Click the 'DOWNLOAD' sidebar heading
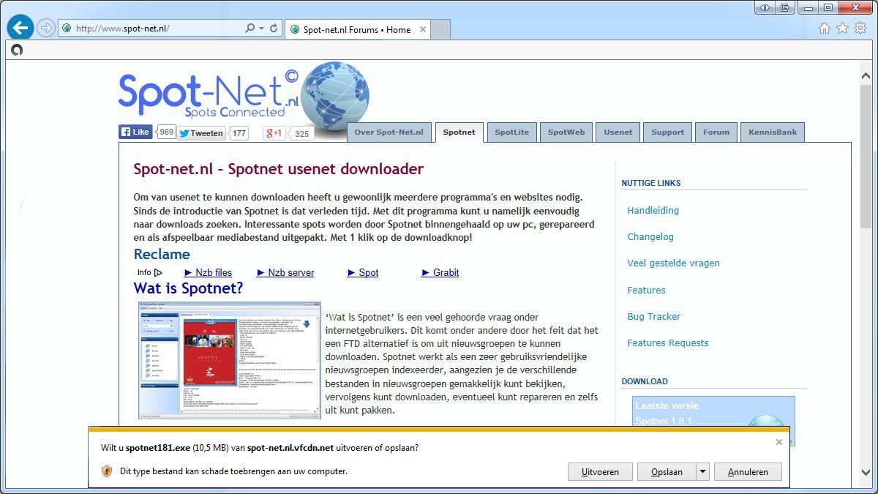878x494 pixels. tap(645, 381)
